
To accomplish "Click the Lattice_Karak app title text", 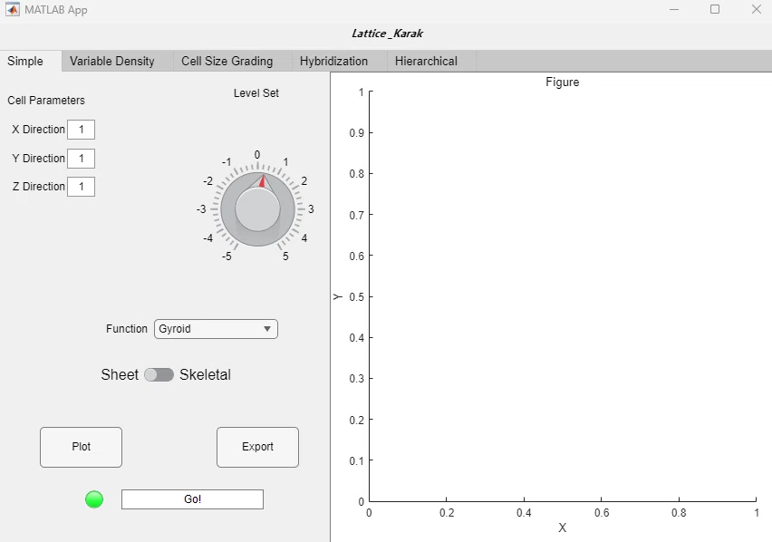I will pos(388,34).
